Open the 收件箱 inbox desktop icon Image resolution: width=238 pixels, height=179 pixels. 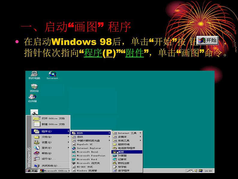coord(32,98)
